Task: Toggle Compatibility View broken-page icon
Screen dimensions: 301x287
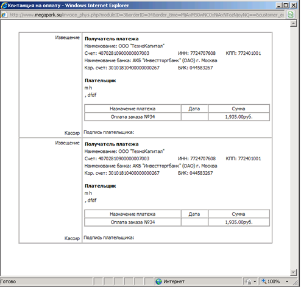Action: [x=291, y=15]
